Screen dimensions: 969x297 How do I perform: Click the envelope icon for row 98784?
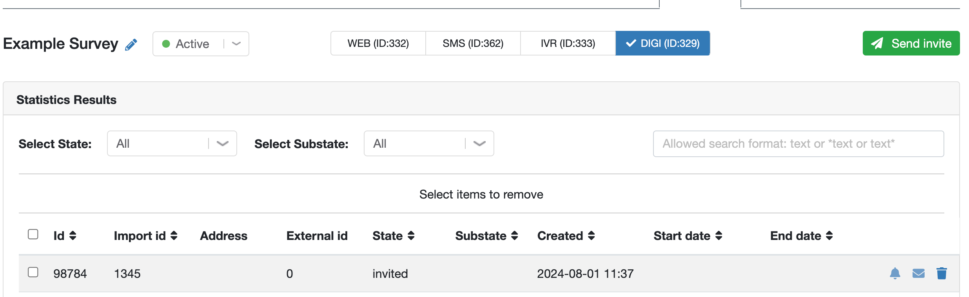pyautogui.click(x=918, y=274)
